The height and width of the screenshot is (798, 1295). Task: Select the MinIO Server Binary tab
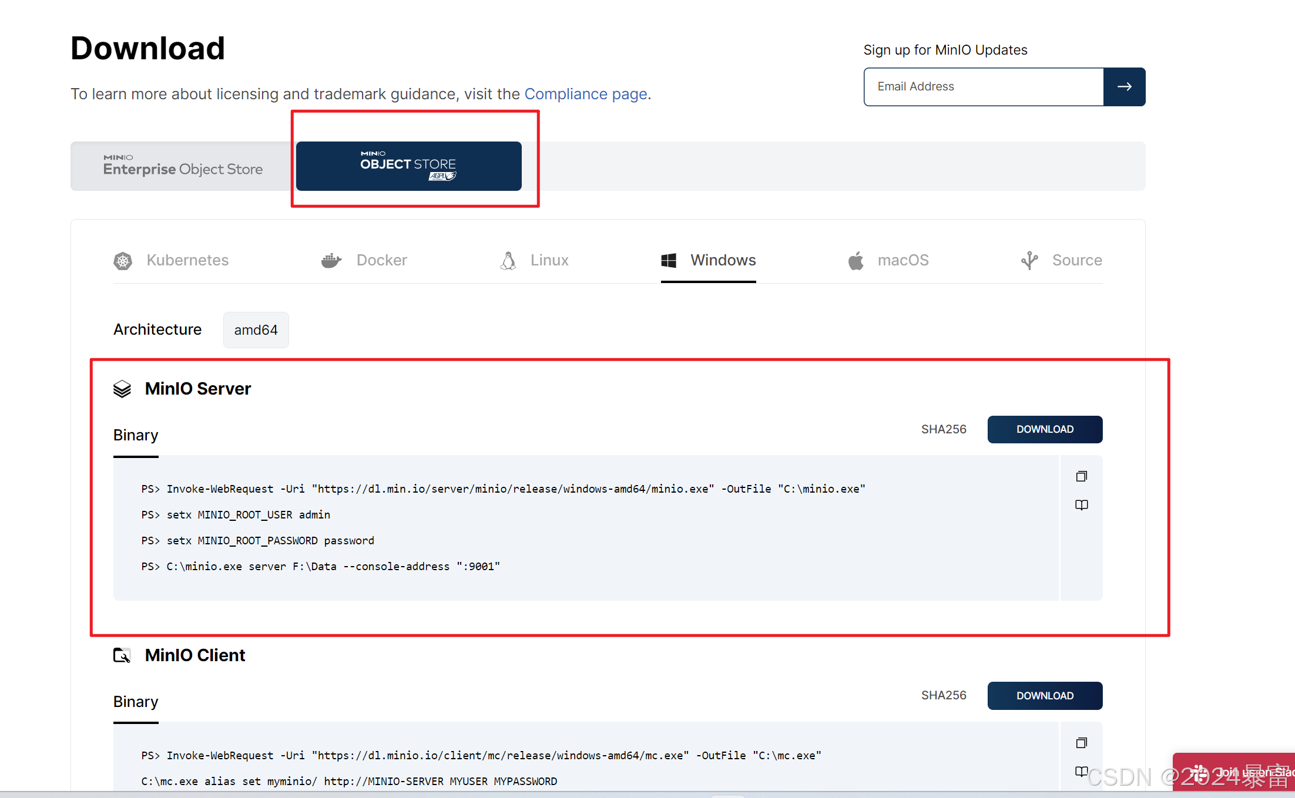click(x=136, y=436)
